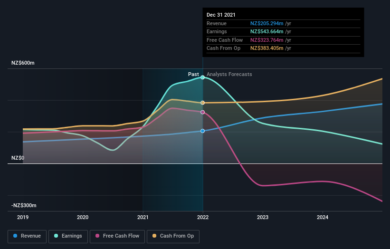390x249 pixels.
Task: Toggle the Revenue legend series
Action: tap(27, 236)
